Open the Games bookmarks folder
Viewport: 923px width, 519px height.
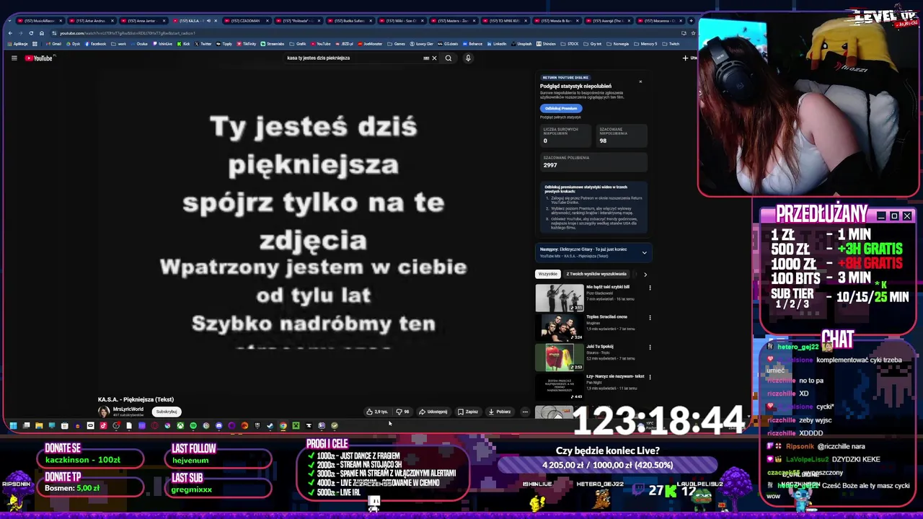(x=397, y=44)
